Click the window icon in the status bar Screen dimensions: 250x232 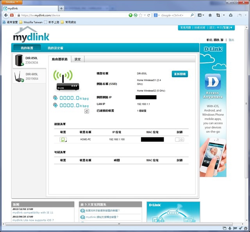pyautogui.click(x=225, y=228)
